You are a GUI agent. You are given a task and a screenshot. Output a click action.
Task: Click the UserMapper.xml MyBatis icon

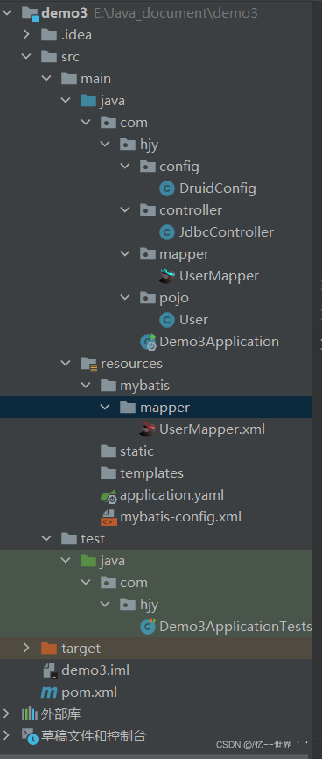point(148,429)
